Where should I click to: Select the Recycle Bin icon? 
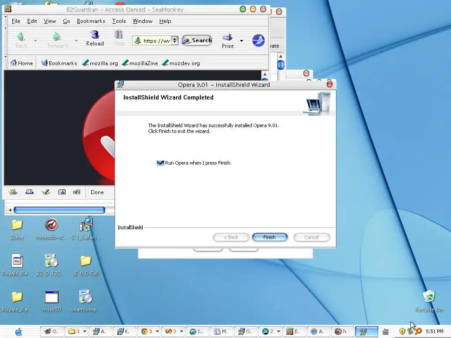[x=429, y=301]
